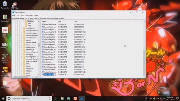The image size is (180, 101).
Task: Click the tree pane's vertical scrollbar thumb
Action: [39, 45]
